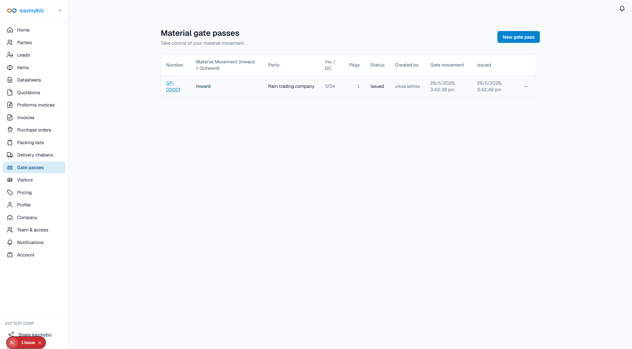Click the Company building icon

[x=10, y=218]
